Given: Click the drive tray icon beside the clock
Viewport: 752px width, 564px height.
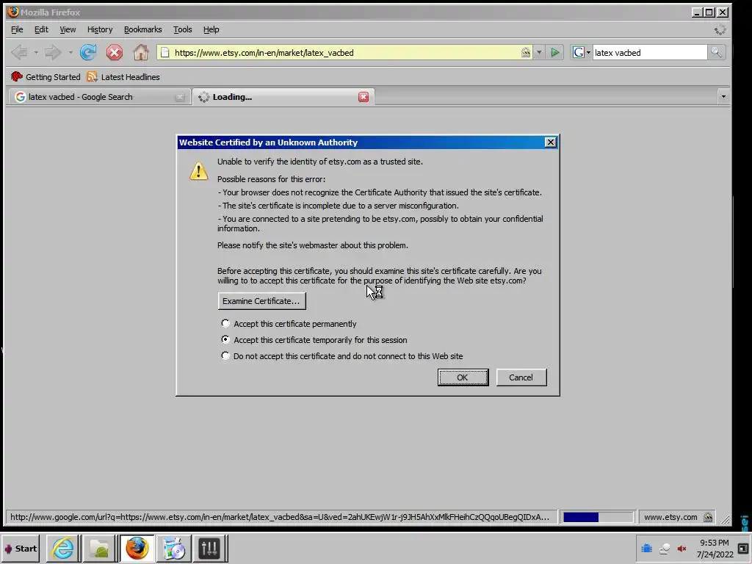Looking at the screenshot, I should [x=664, y=549].
